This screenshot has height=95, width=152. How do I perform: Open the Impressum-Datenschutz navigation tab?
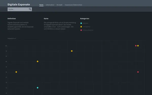(x=73, y=5)
